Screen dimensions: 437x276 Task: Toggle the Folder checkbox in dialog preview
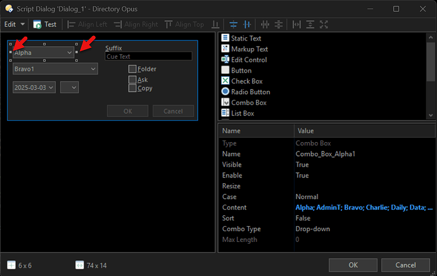coord(132,69)
